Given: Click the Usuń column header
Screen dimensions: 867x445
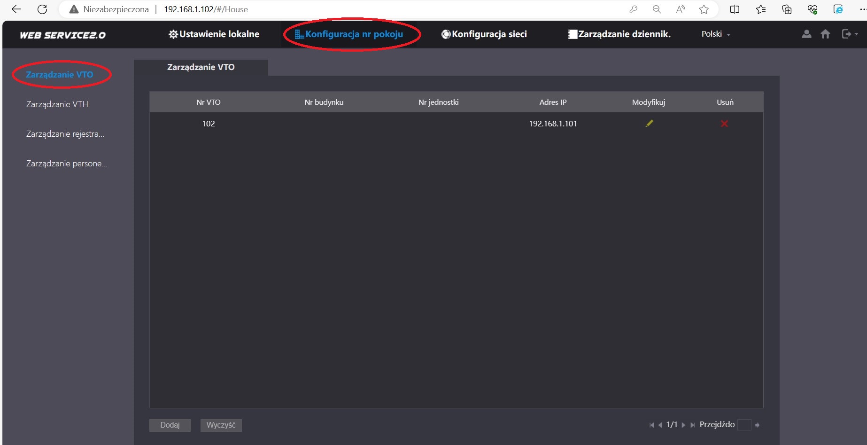Looking at the screenshot, I should click(725, 102).
